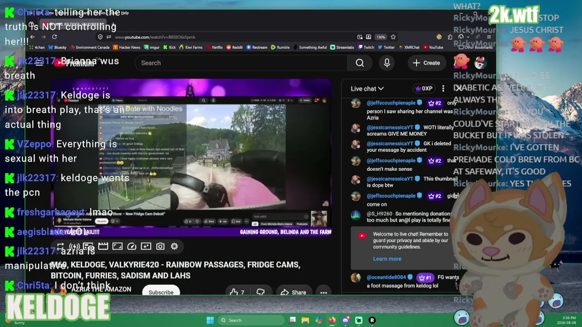The width and height of the screenshot is (582, 327).
Task: Open the imgur bookmark
Action: (x=152, y=47)
